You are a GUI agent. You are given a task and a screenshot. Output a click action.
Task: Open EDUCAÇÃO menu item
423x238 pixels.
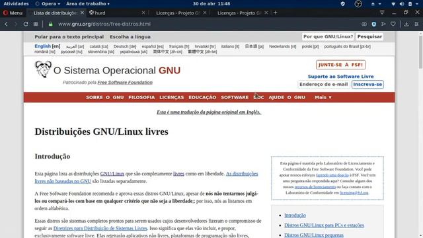(202, 97)
